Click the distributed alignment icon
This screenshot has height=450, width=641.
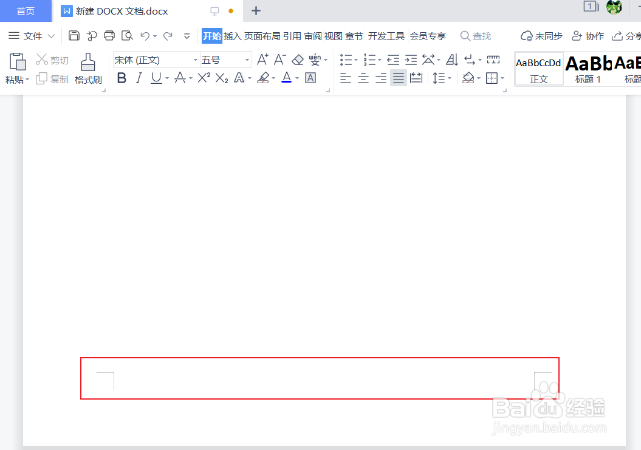[416, 78]
